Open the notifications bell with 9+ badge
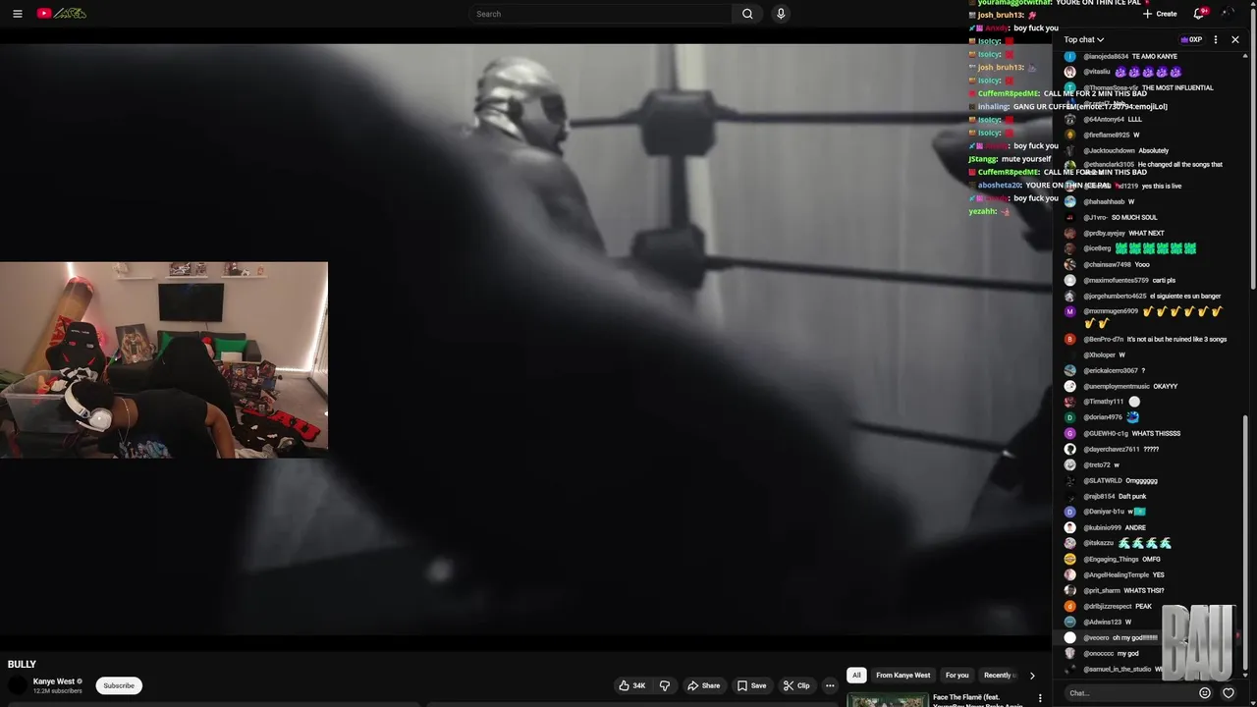Viewport: 1257px width, 707px height. click(1199, 14)
